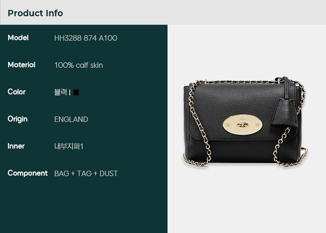Select the 100% calf skin text

[79, 65]
